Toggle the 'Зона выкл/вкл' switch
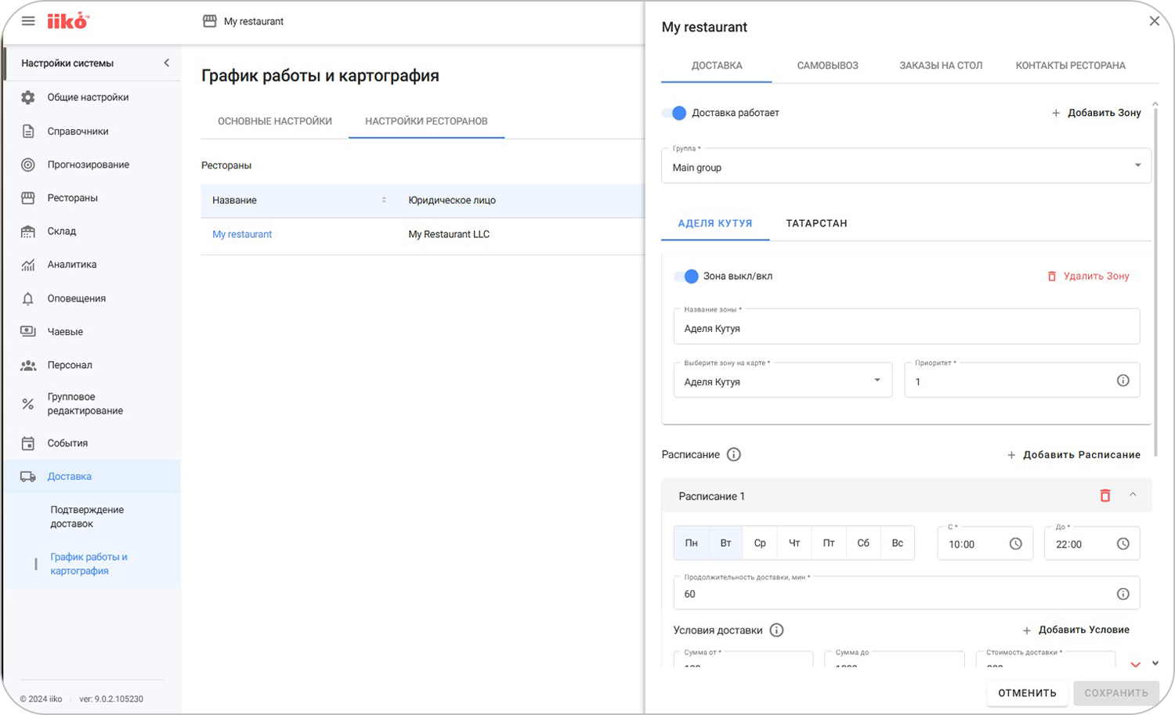Viewport: 1175px width, 715px height. [x=686, y=276]
